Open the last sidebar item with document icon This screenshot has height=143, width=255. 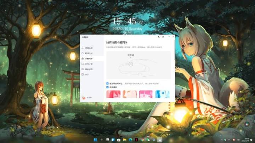(x=92, y=75)
